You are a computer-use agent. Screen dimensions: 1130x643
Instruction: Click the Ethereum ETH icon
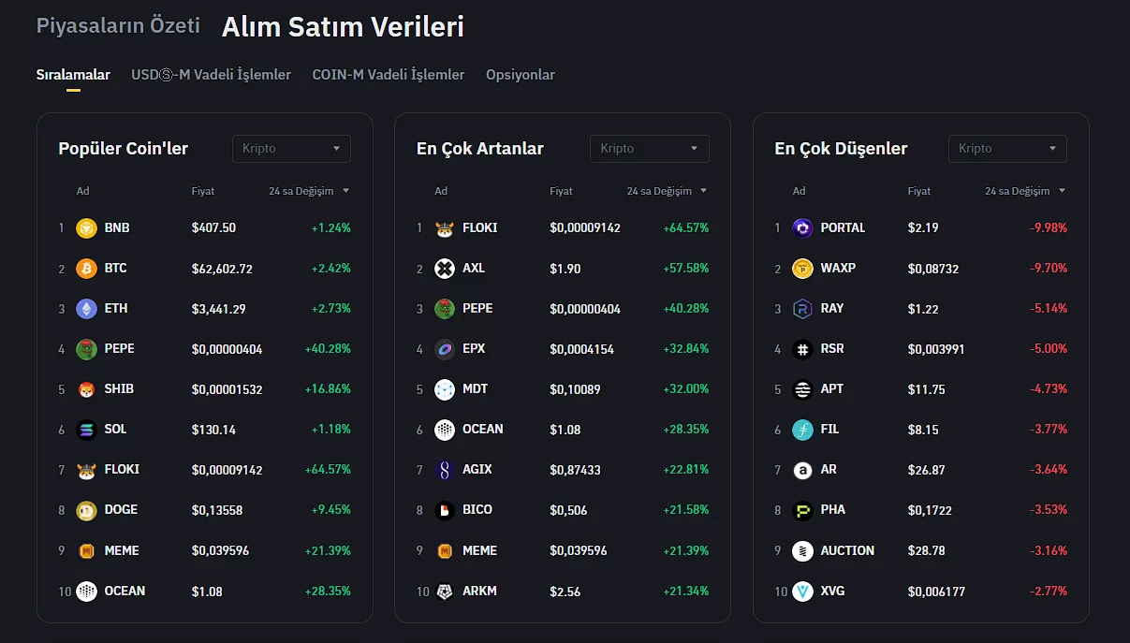click(86, 309)
